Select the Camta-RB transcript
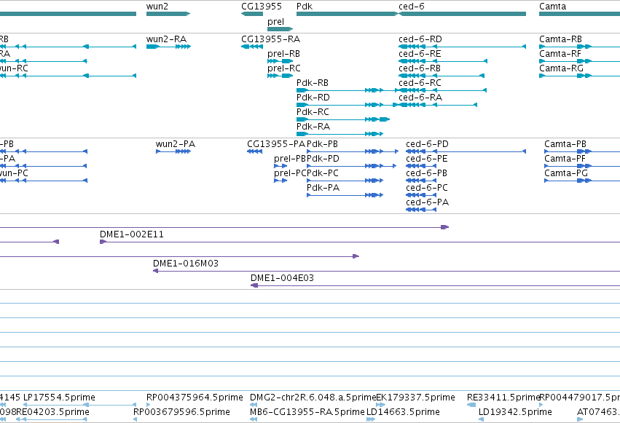This screenshot has width=620, height=423. (x=580, y=47)
